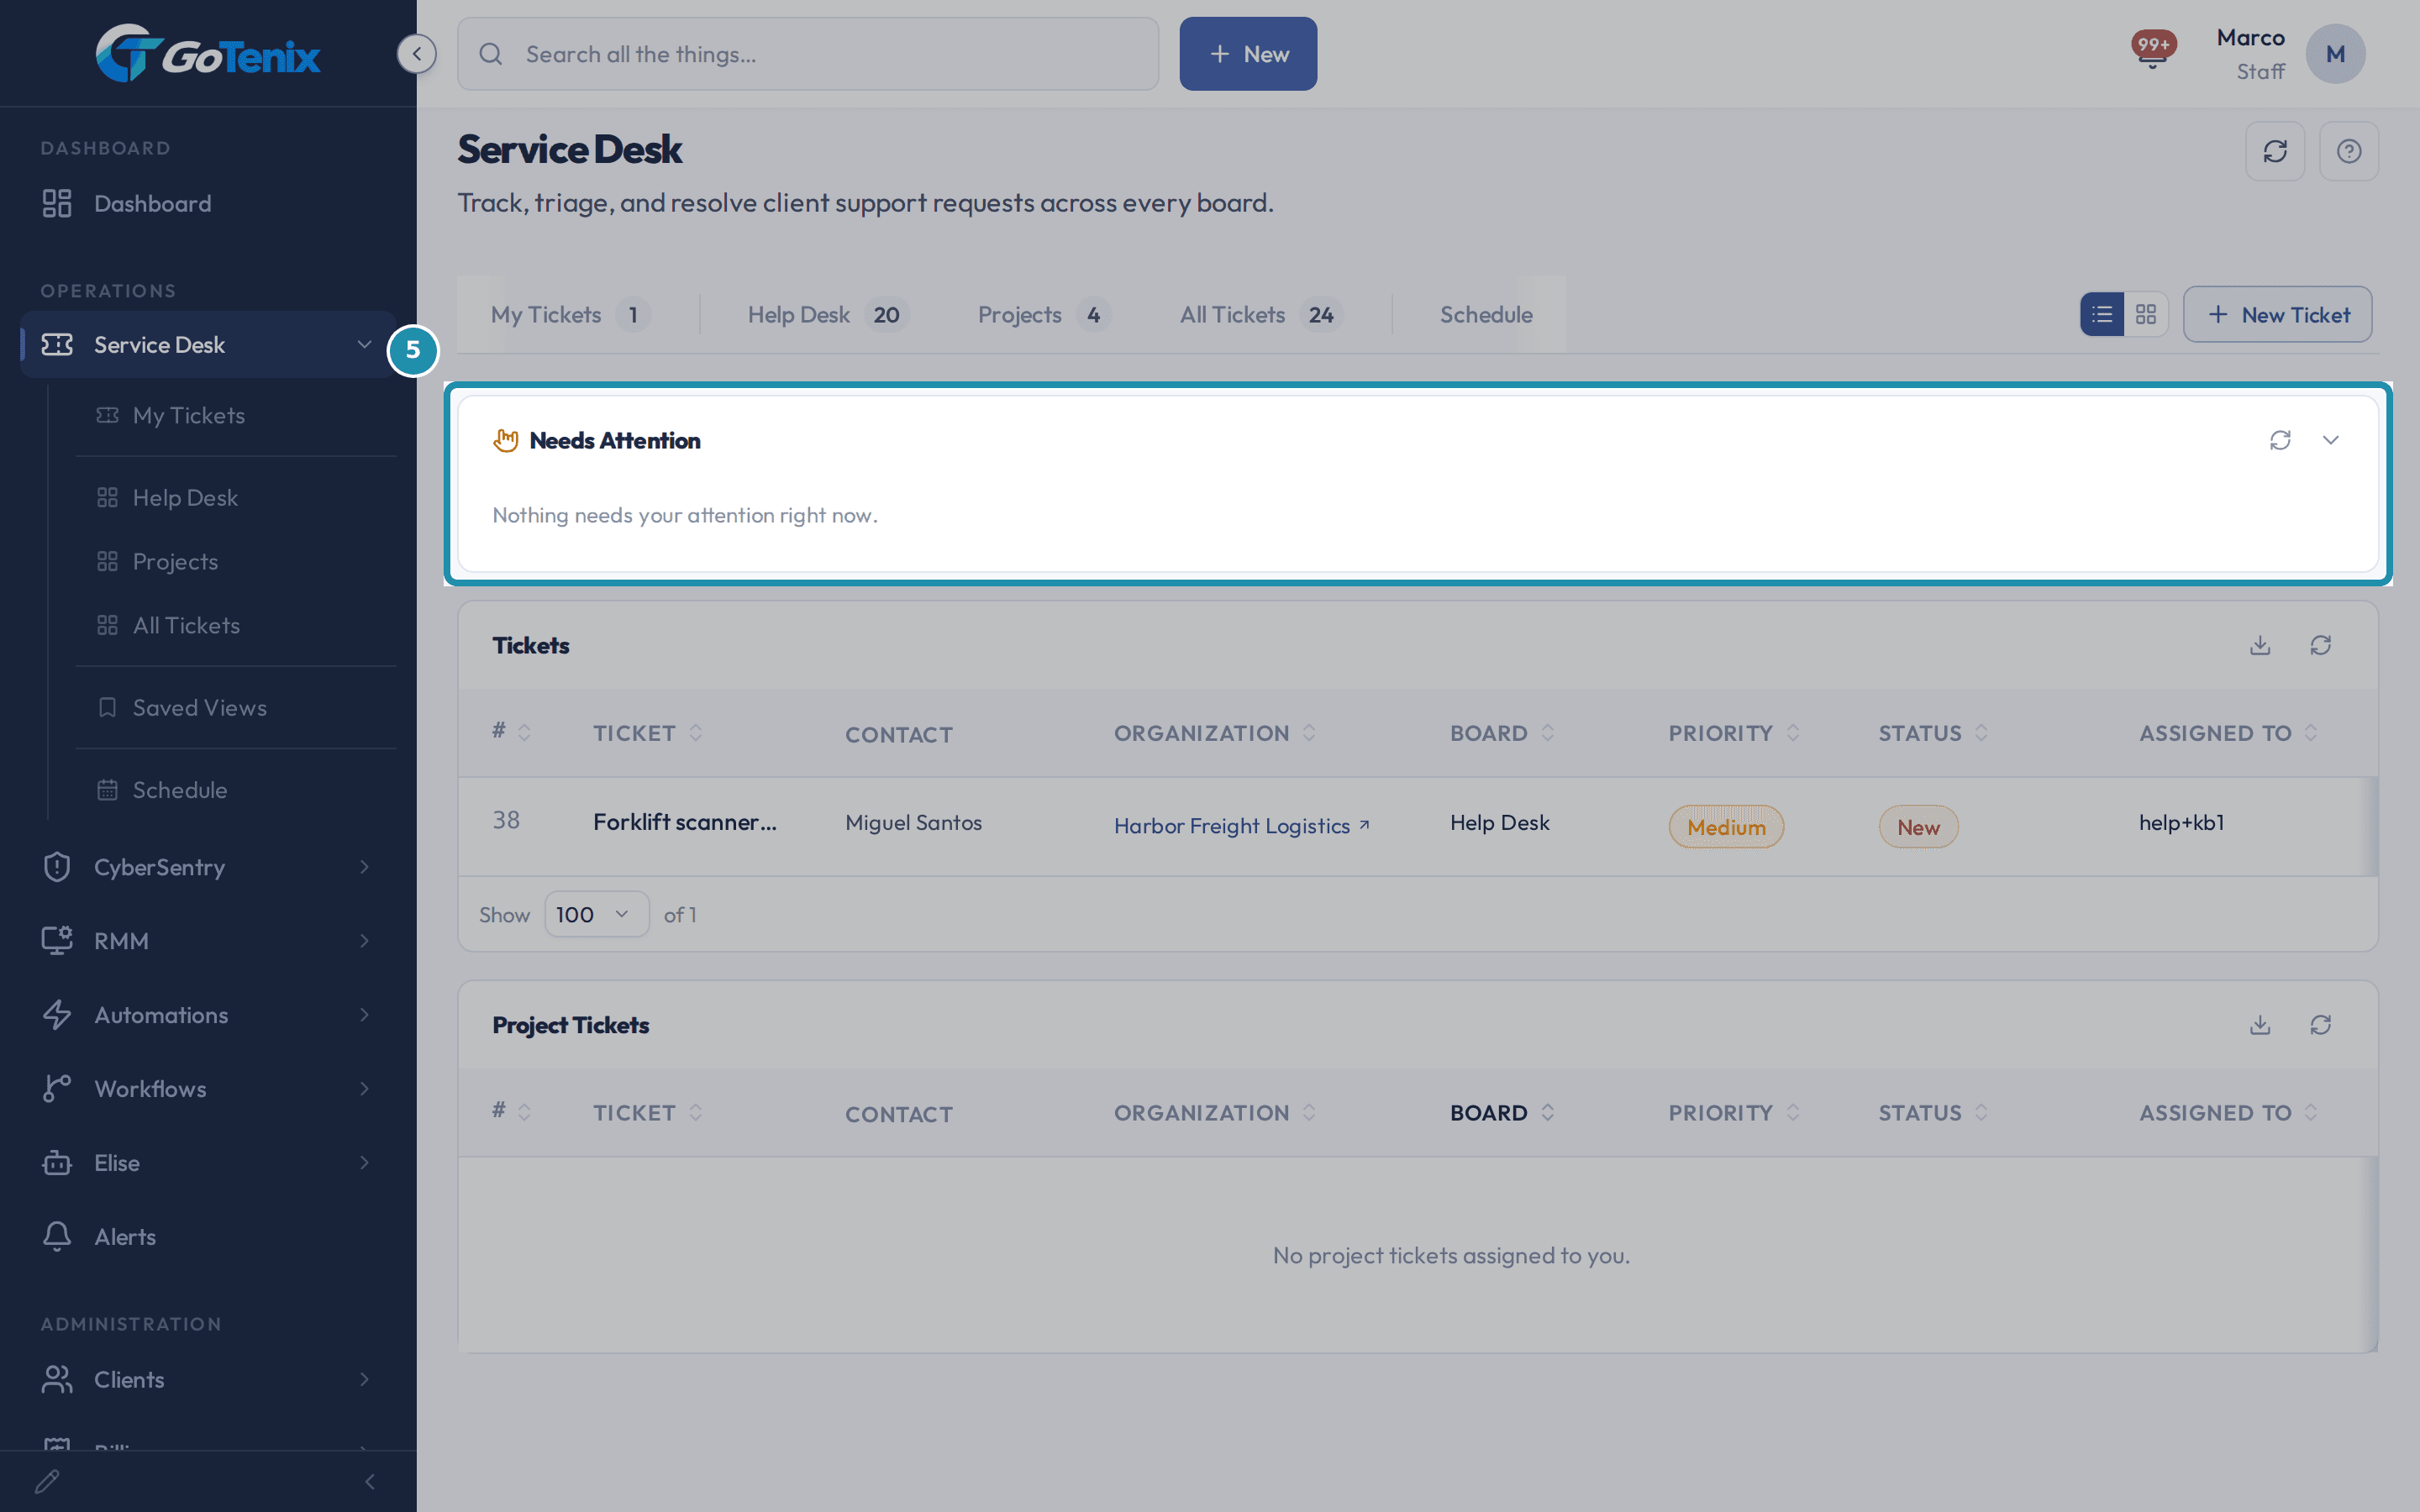The image size is (2420, 1512).
Task: Sort Tickets table by Priority
Action: tap(1733, 733)
